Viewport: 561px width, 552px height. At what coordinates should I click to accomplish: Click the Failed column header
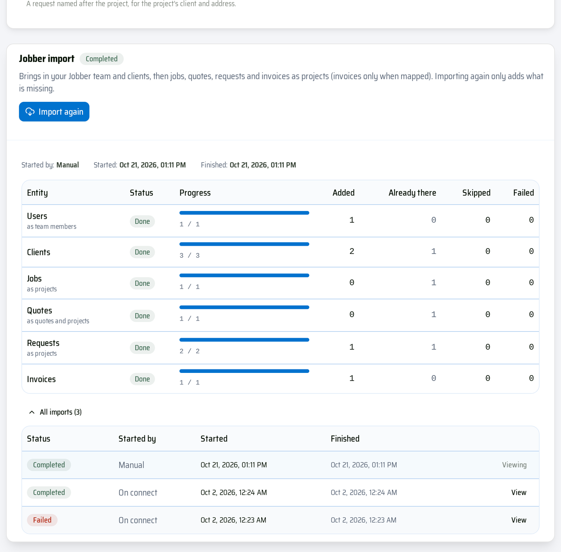click(523, 193)
